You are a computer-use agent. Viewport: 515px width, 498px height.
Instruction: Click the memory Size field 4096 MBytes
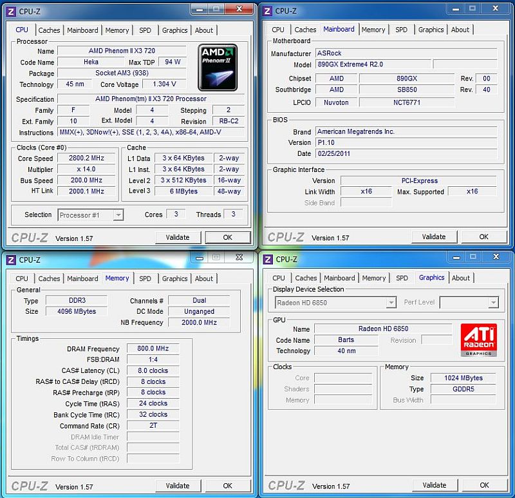(x=77, y=312)
